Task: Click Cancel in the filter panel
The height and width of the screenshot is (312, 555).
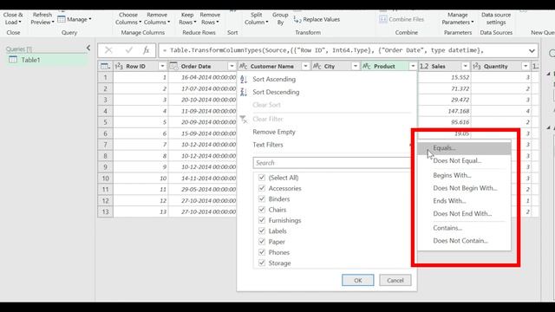Action: pos(395,280)
